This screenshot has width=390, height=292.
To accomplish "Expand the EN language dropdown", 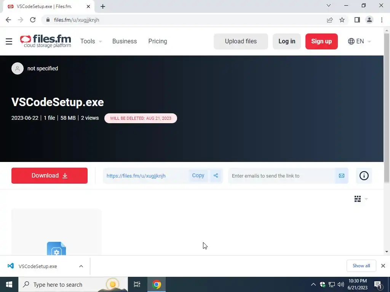I will (x=360, y=41).
